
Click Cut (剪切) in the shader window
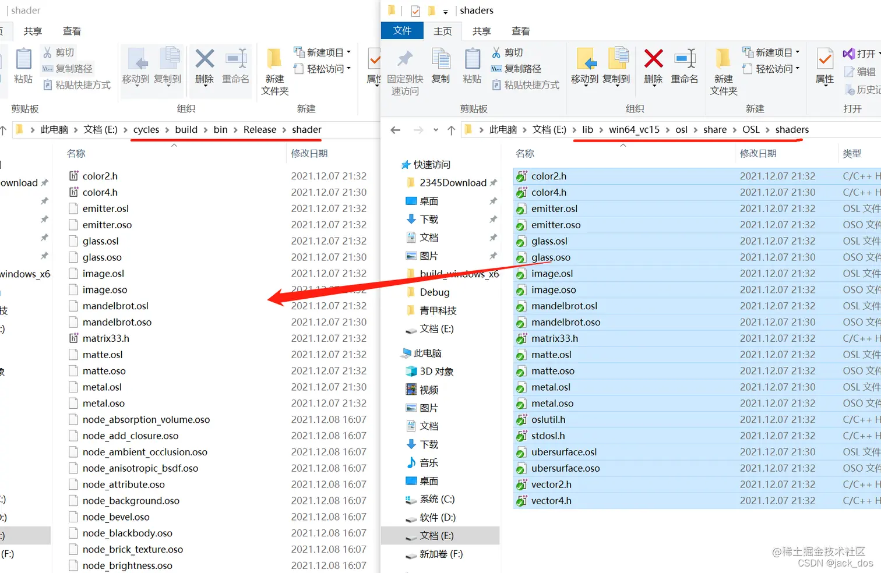(58, 52)
